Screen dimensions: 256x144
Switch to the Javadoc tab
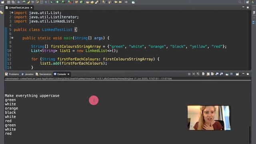pyautogui.click(x=28, y=74)
